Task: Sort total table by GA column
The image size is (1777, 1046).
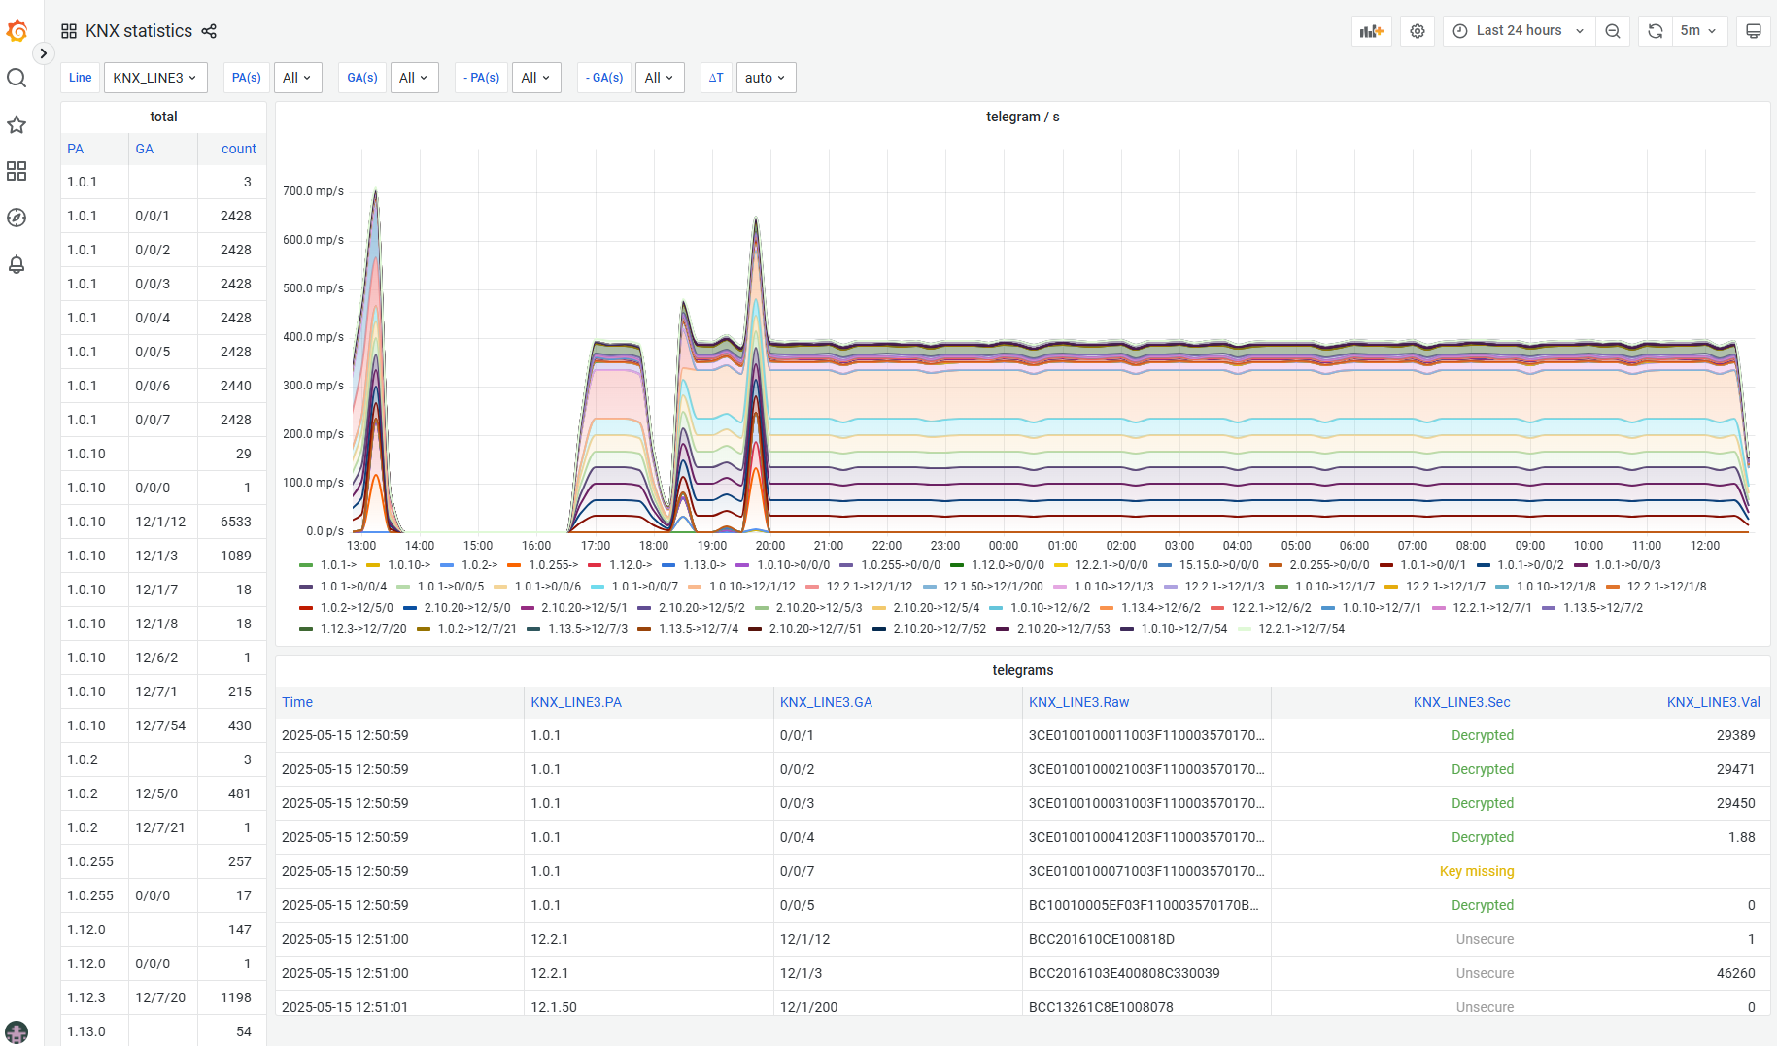Action: coord(145,149)
